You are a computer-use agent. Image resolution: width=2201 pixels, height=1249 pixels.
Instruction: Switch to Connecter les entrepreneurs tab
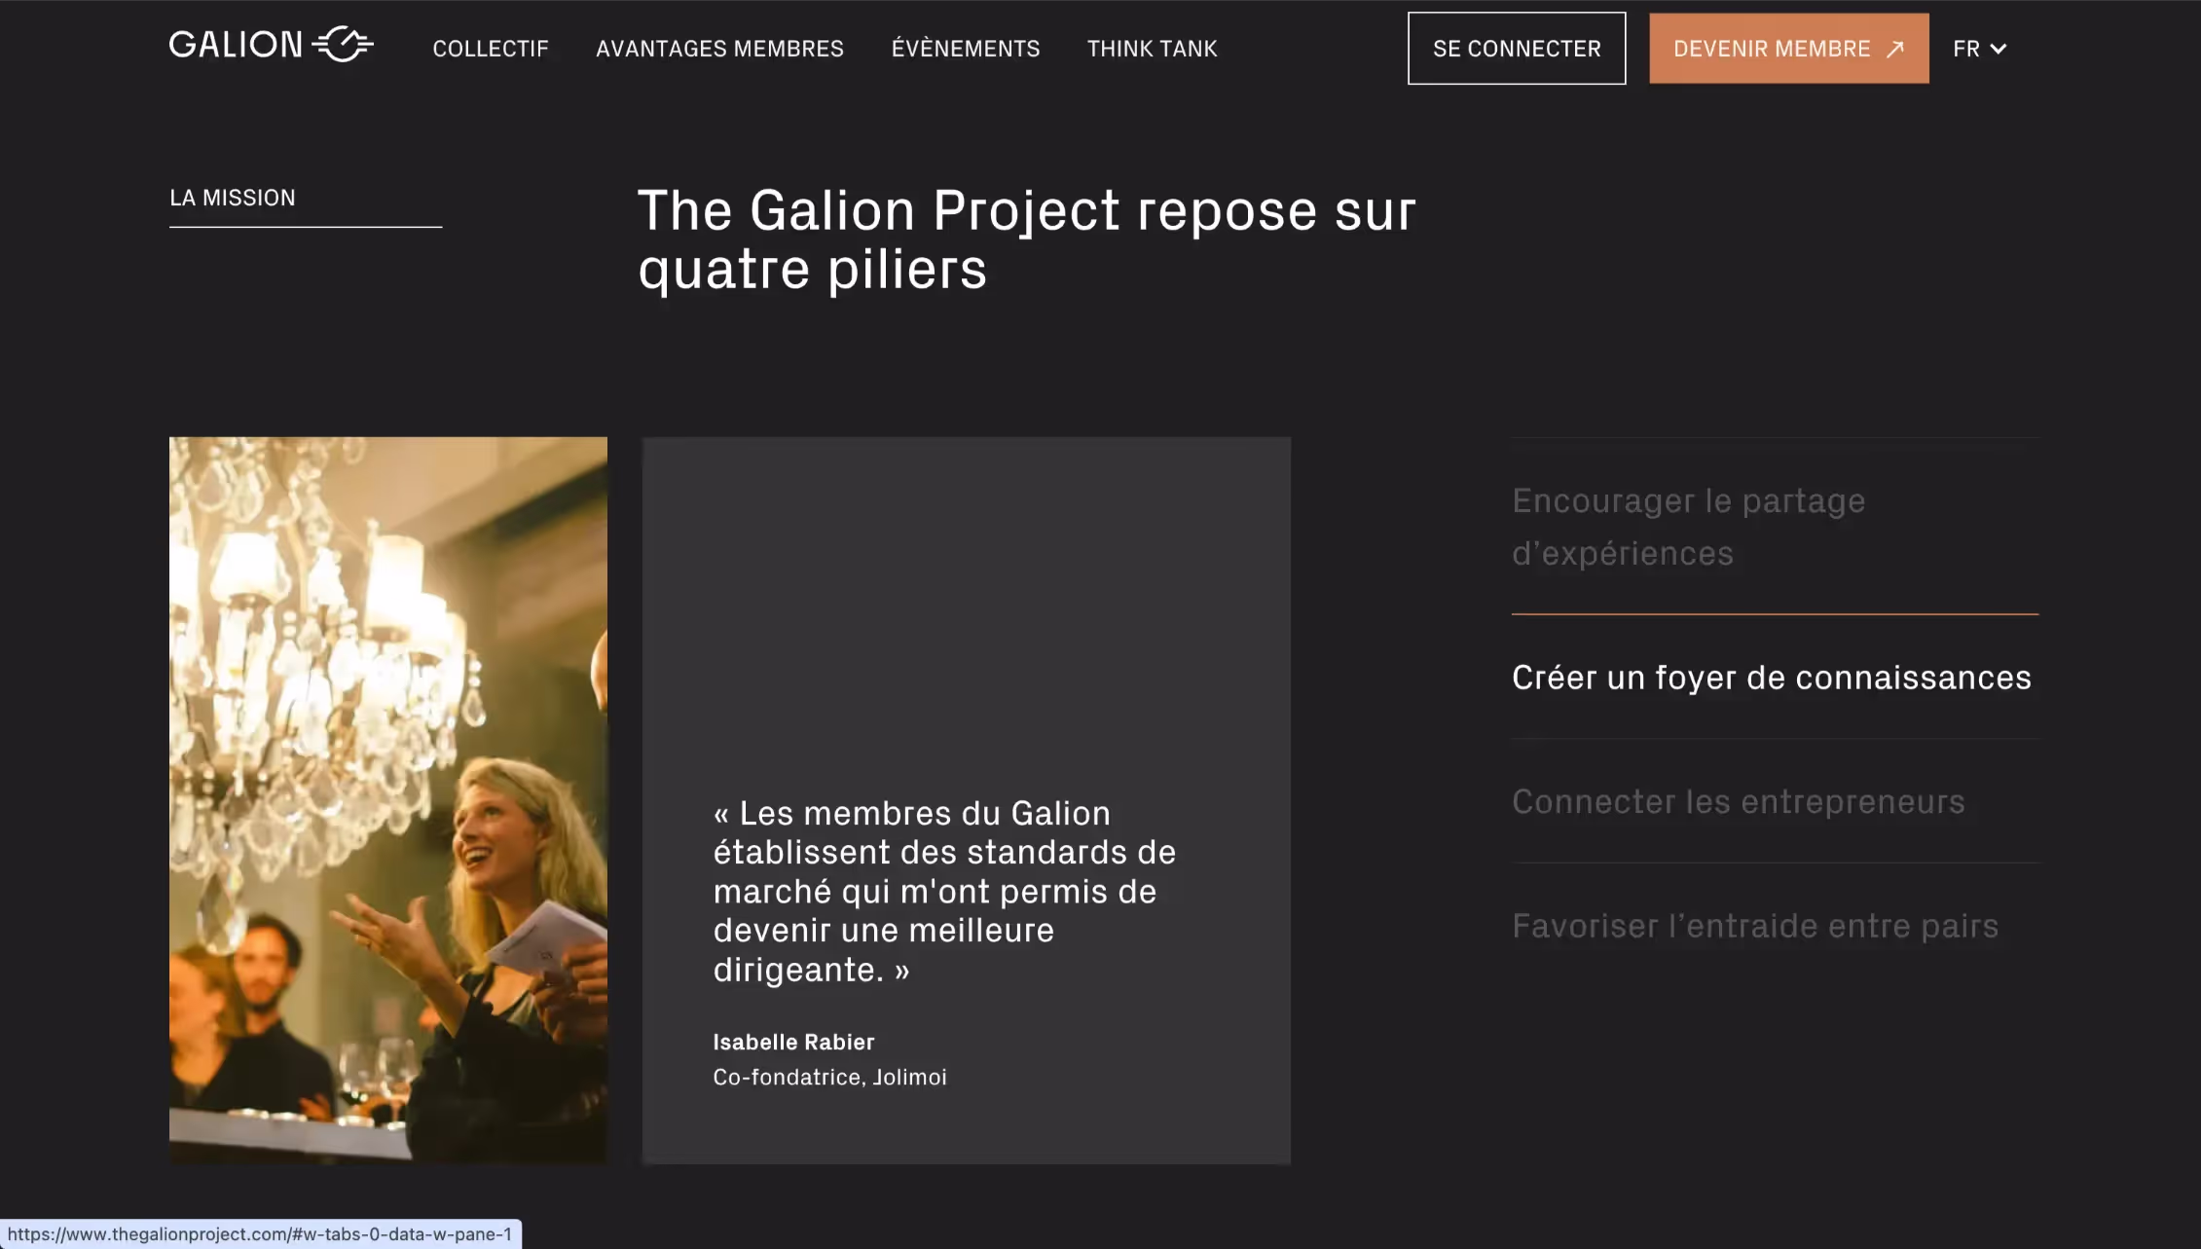[x=1775, y=801]
